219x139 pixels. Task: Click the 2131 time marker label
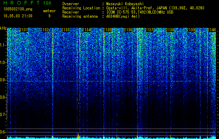(x=24, y=30)
